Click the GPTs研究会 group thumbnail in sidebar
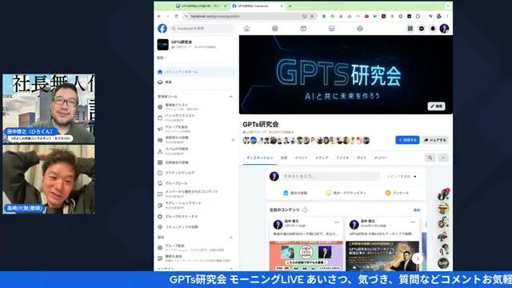512x288 pixels. 163,45
